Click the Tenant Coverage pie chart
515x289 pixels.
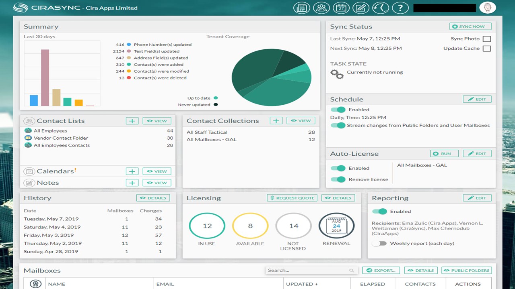tap(271, 77)
